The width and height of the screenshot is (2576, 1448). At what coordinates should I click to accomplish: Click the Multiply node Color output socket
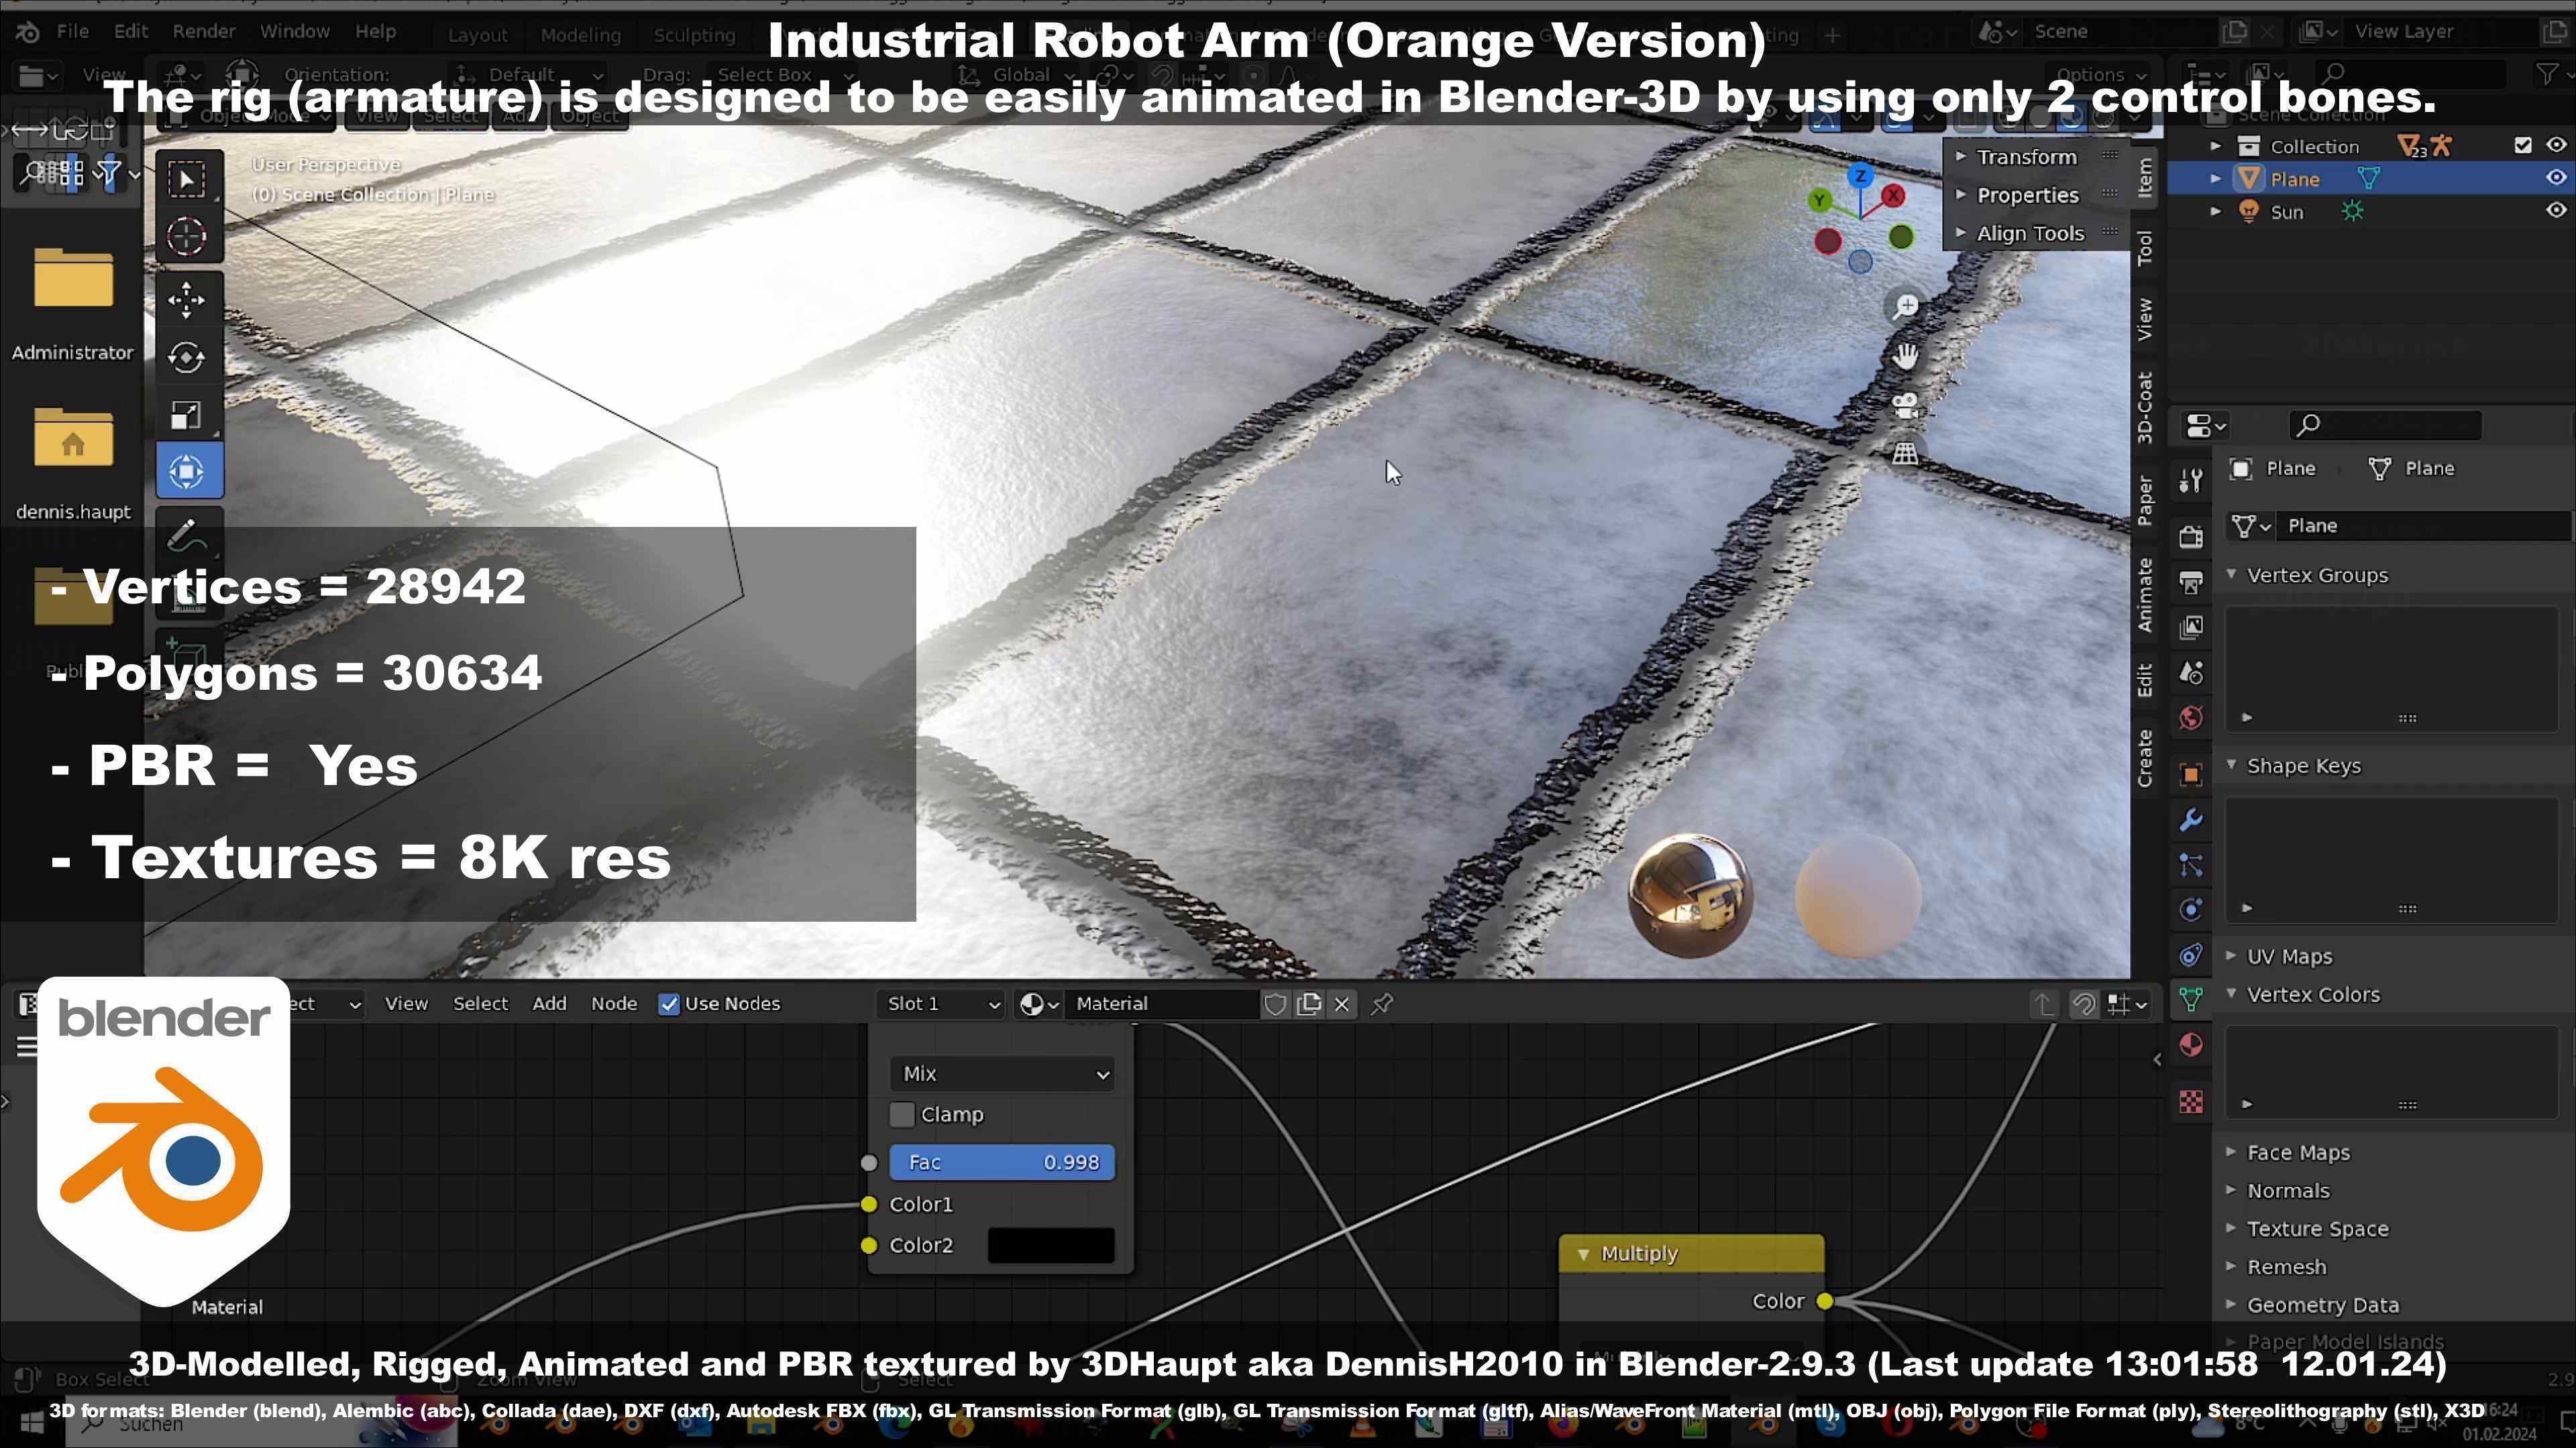(1825, 1302)
